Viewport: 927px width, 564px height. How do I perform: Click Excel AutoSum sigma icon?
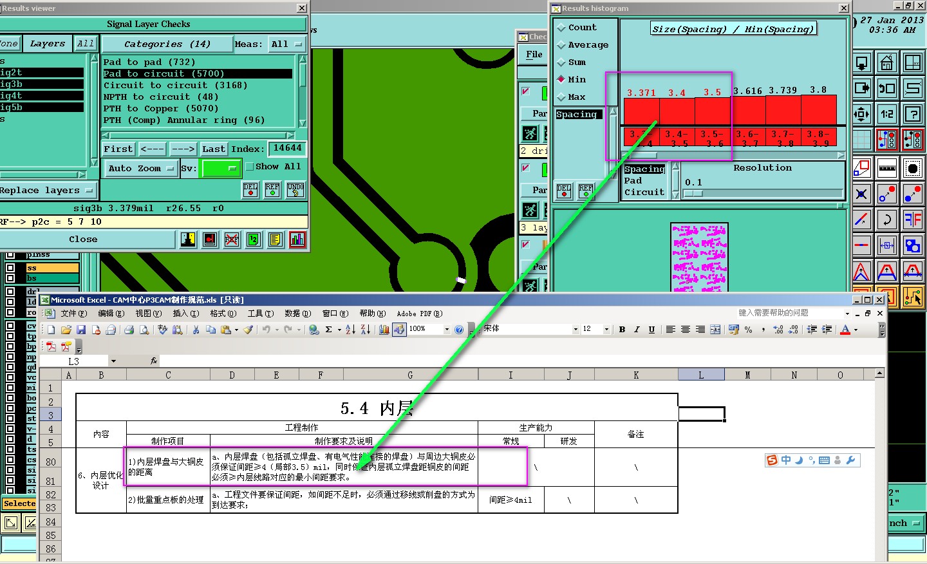point(329,330)
